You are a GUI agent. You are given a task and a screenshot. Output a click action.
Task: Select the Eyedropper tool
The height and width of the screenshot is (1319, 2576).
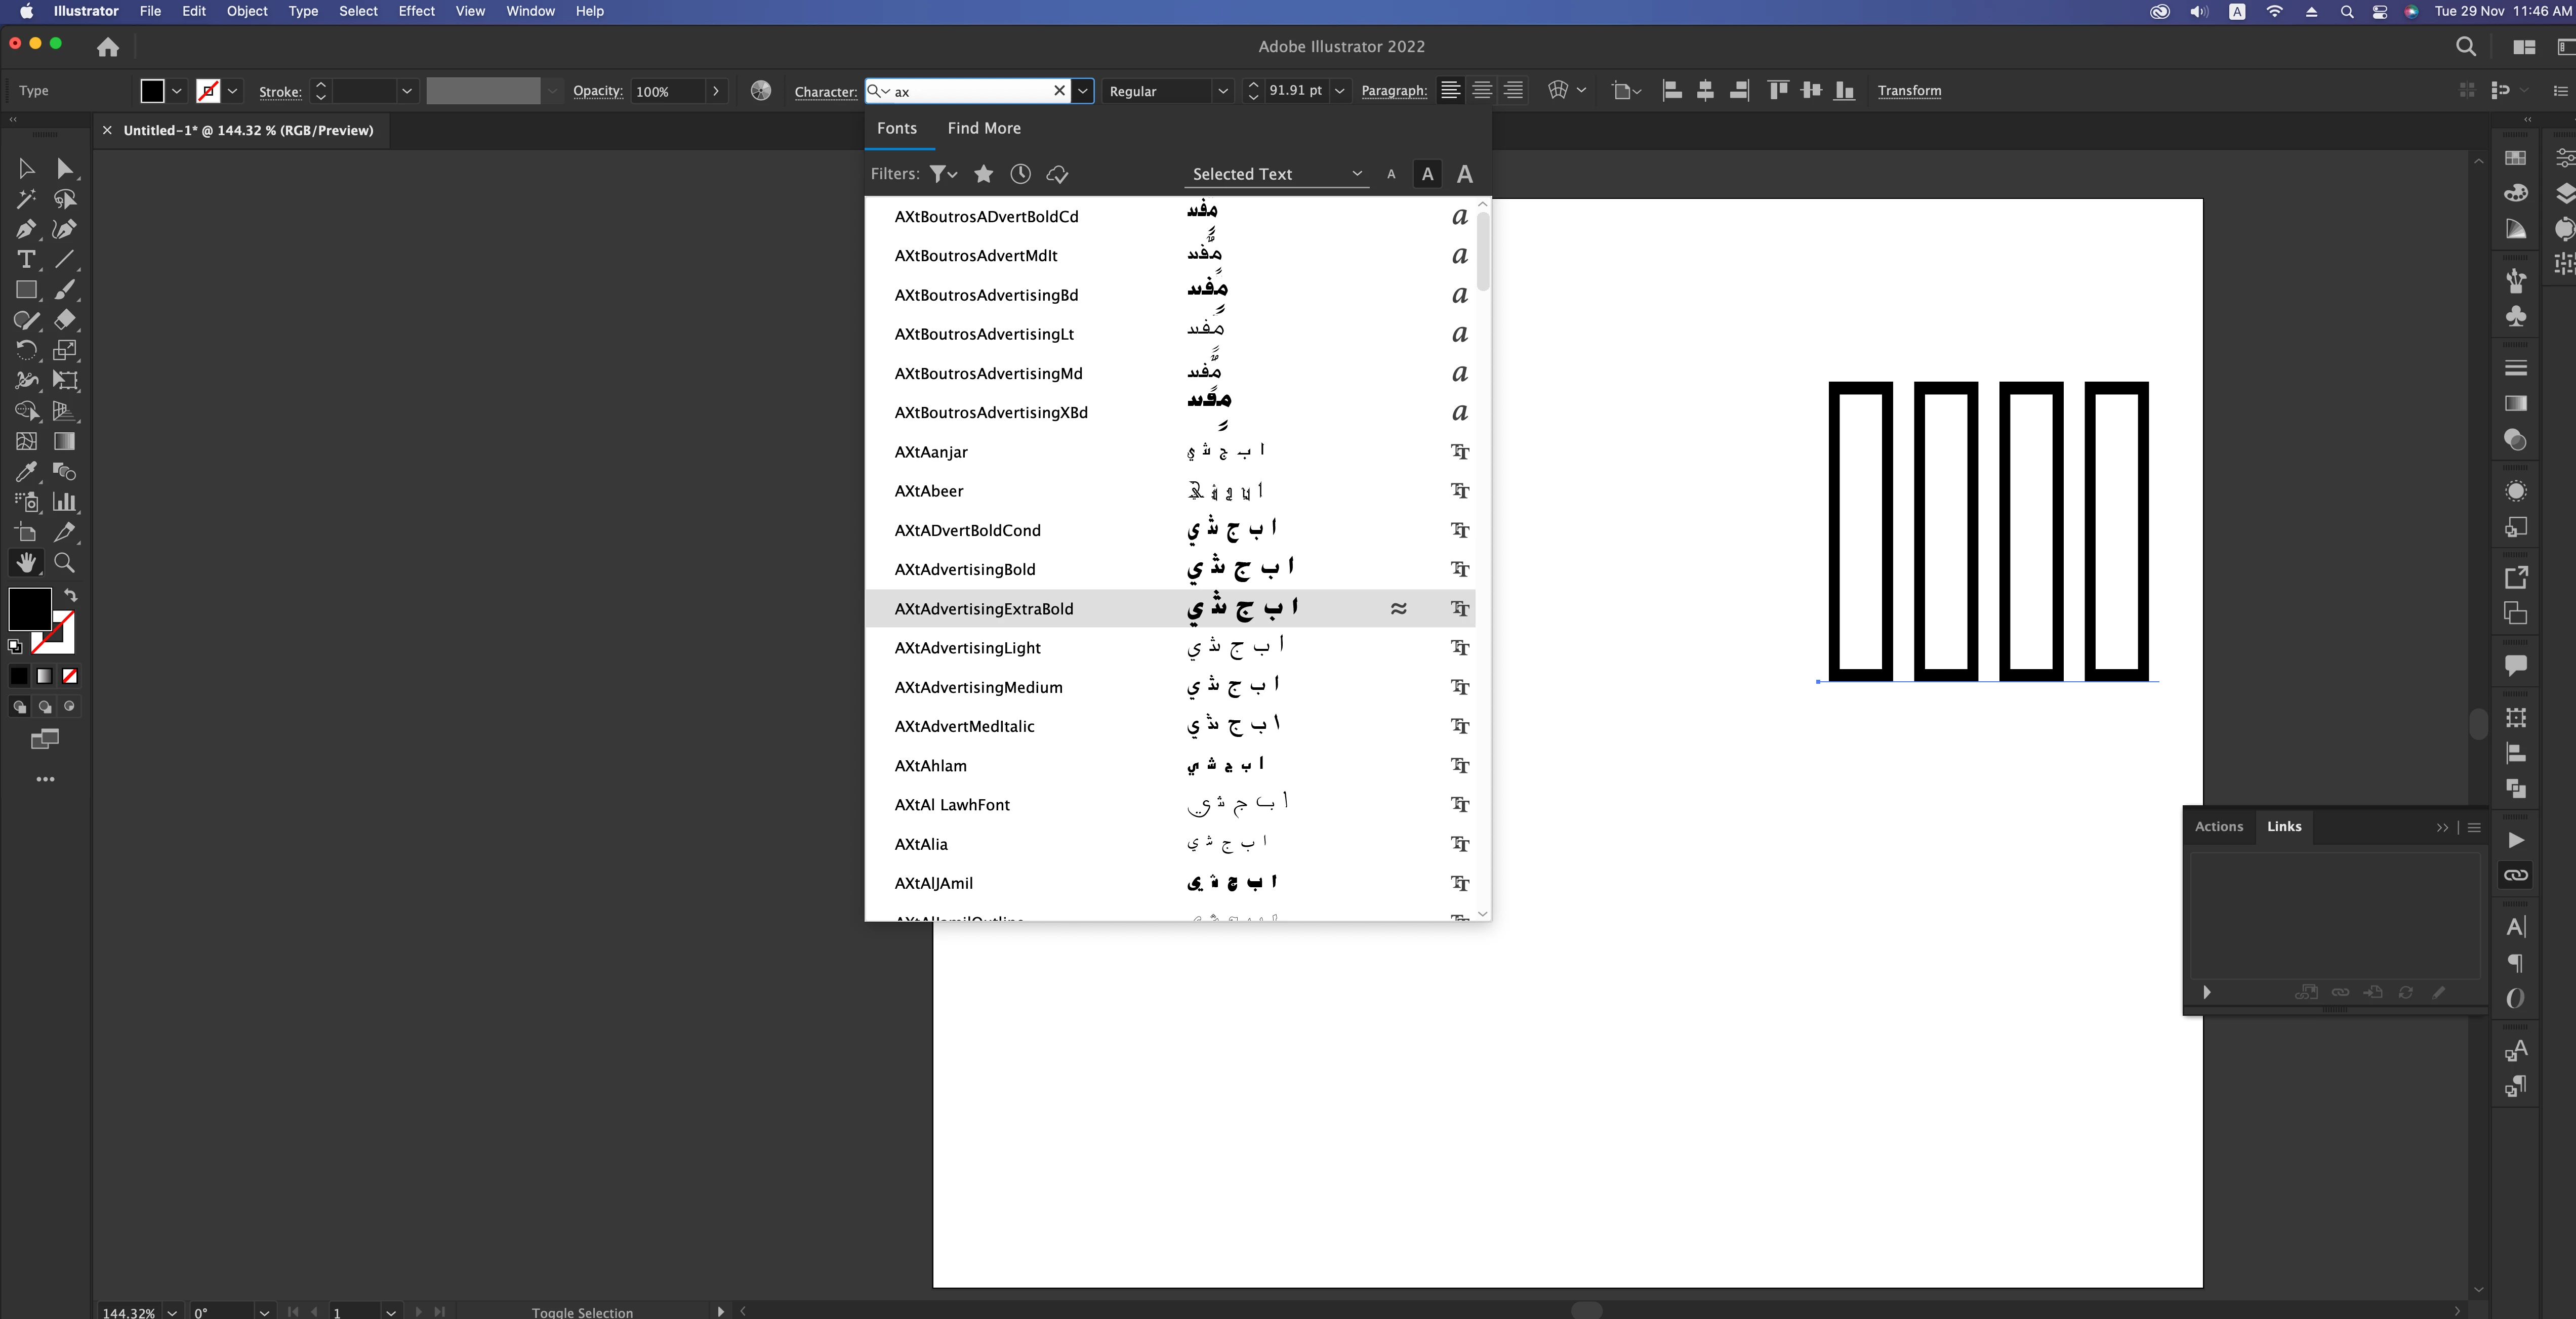click(x=26, y=472)
